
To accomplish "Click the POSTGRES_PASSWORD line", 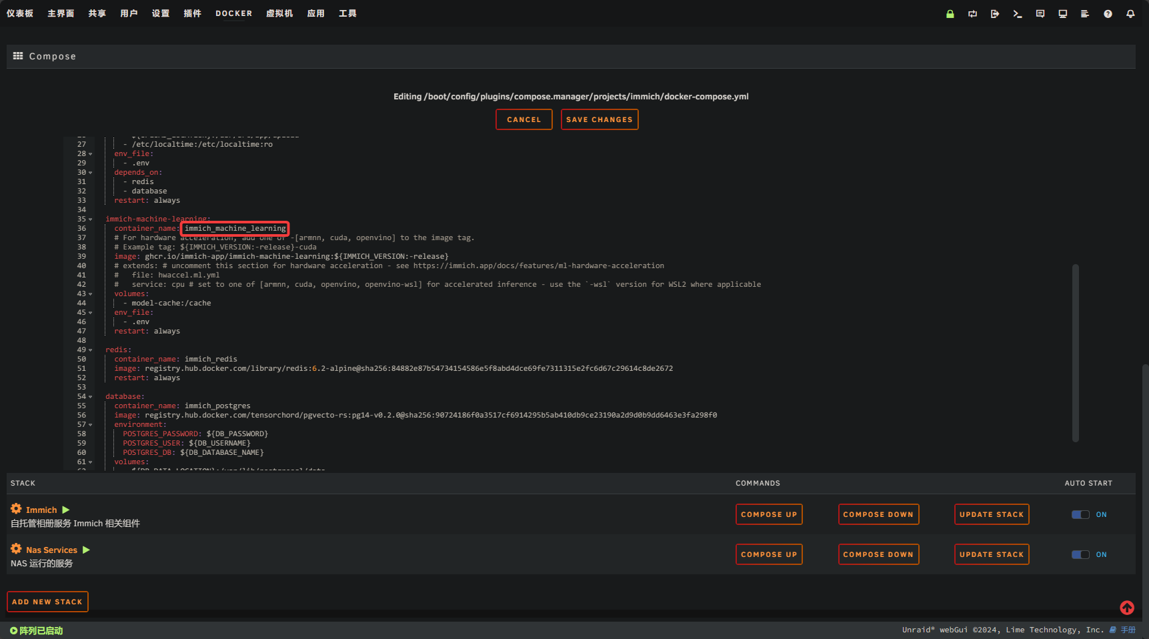I will 195,434.
